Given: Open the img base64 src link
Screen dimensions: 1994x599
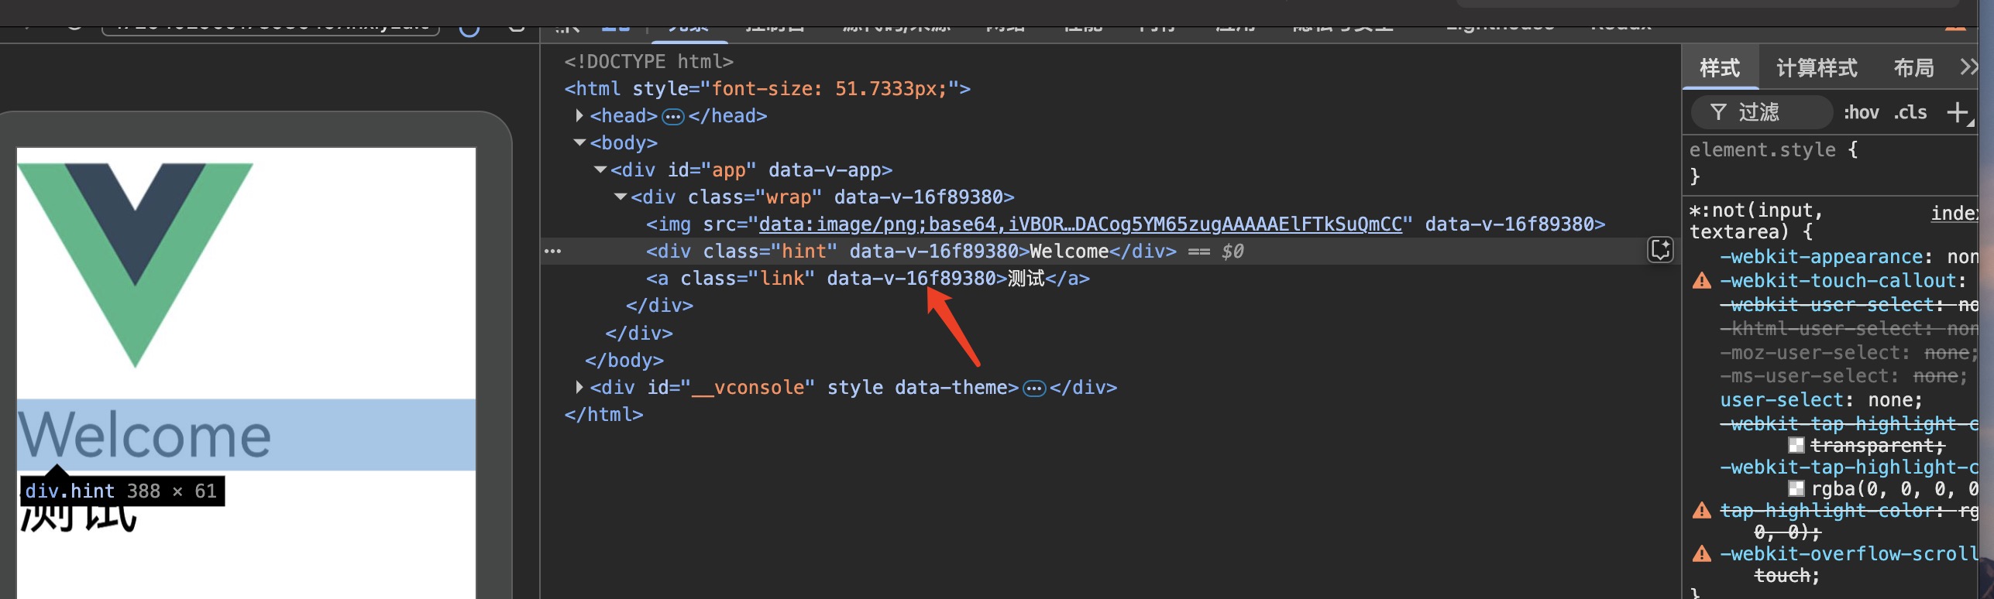Looking at the screenshot, I should pos(1080,224).
